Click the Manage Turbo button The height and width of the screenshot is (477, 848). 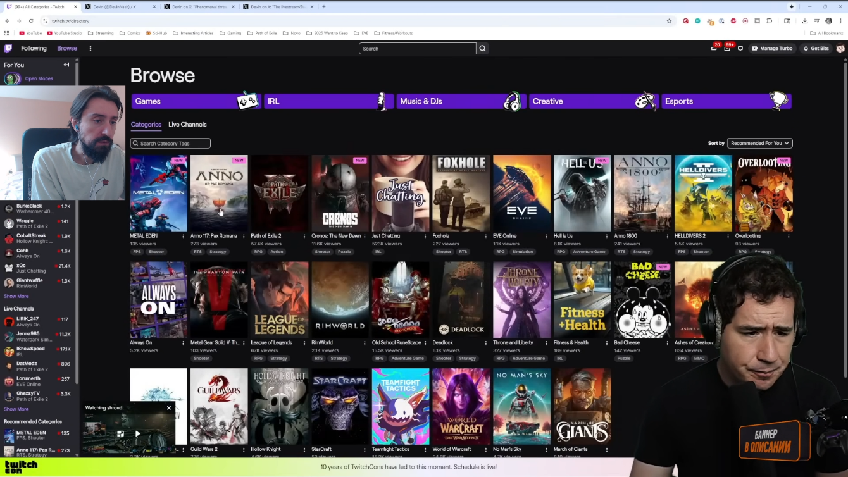772,48
